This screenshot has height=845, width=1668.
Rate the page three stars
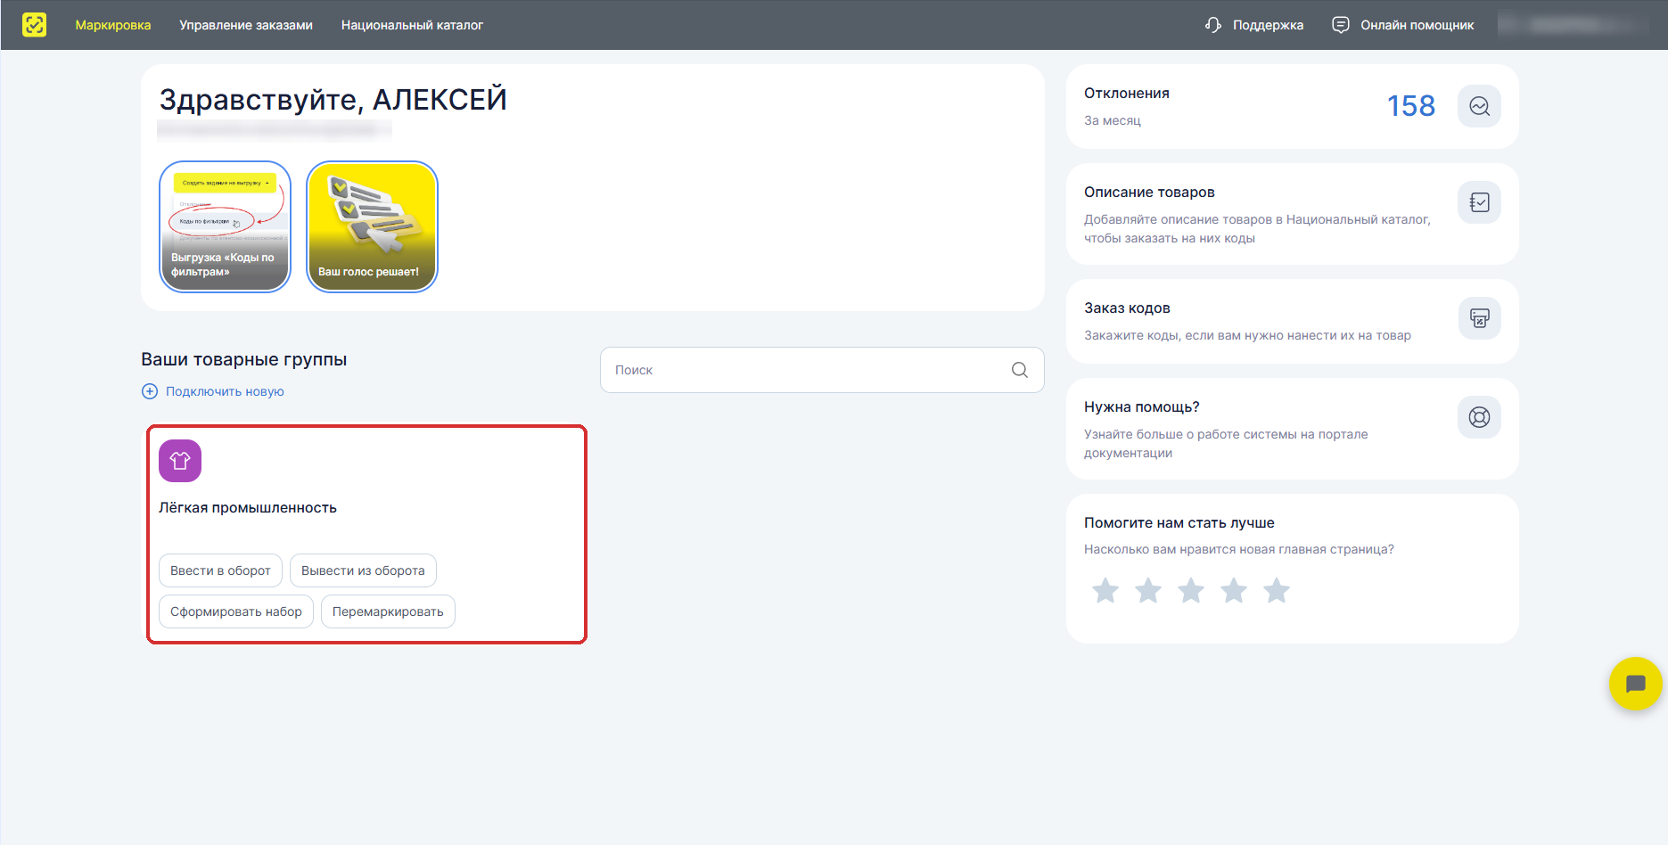pyautogui.click(x=1191, y=590)
